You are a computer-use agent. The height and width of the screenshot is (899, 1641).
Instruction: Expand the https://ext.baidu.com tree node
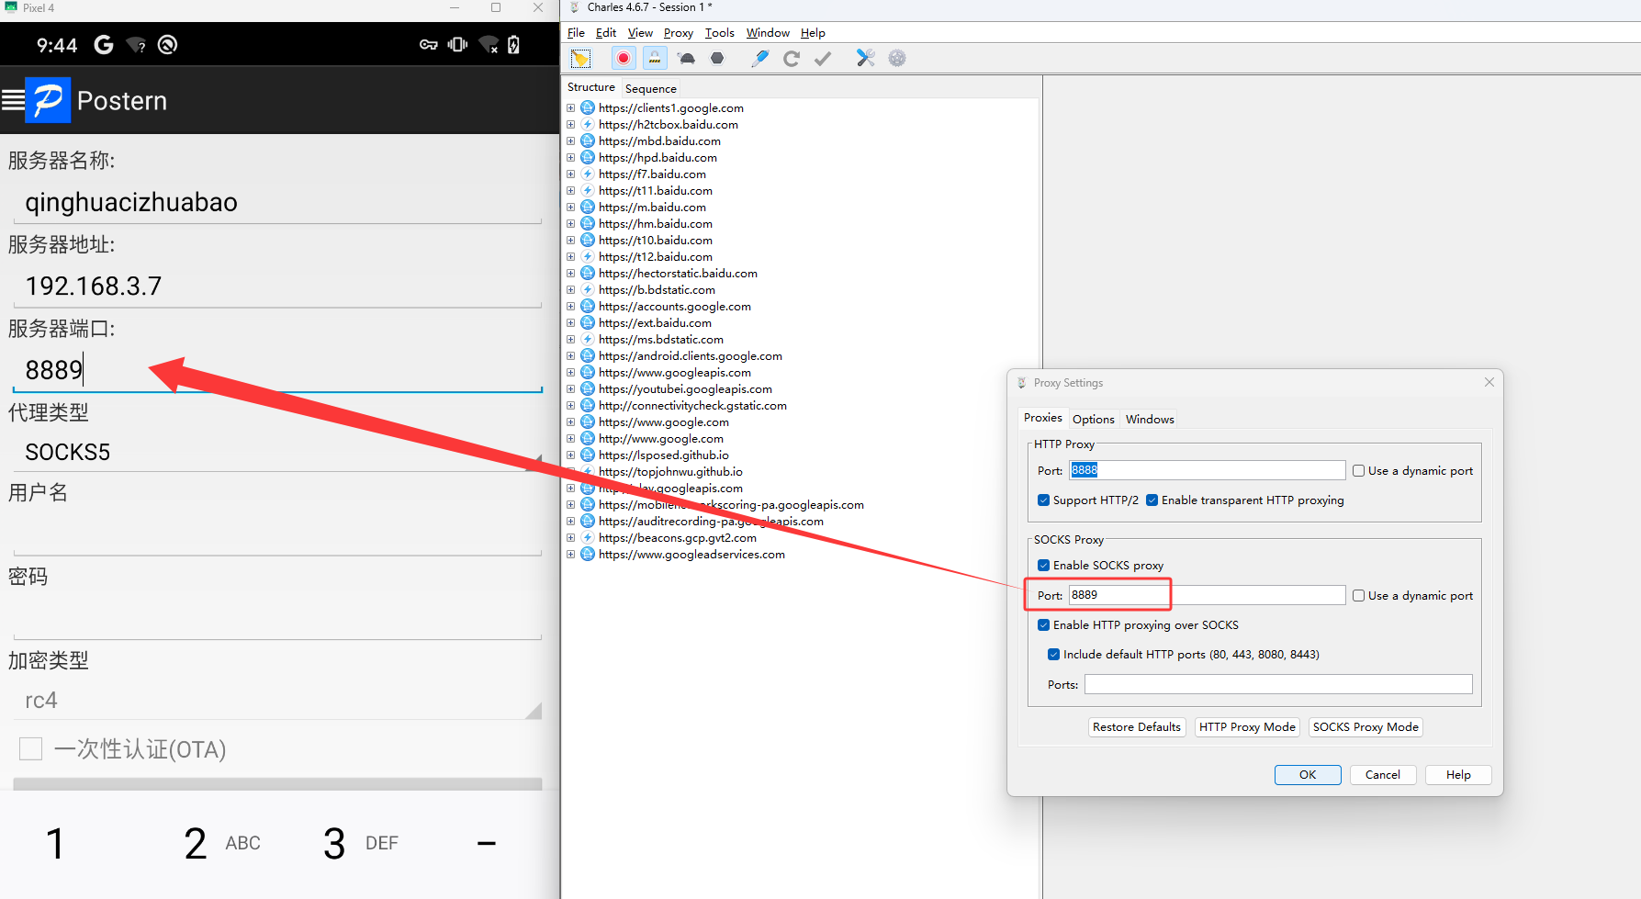tap(571, 323)
